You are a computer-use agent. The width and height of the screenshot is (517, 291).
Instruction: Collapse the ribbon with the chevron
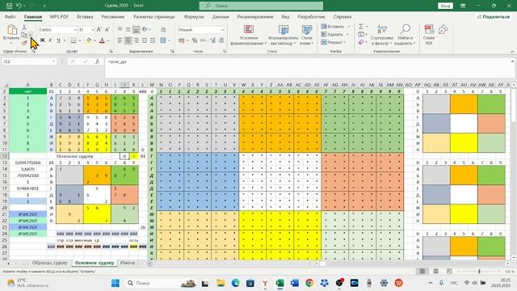512,52
